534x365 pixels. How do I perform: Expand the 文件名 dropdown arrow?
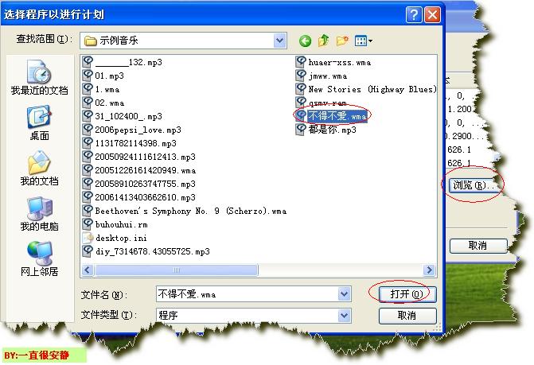pos(344,294)
